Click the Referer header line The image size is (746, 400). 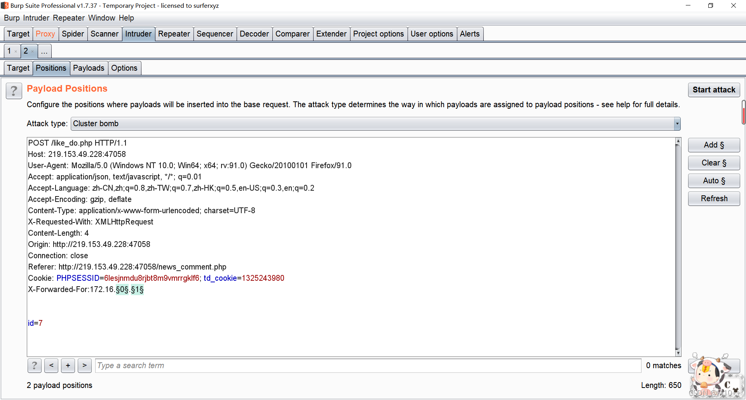tap(127, 267)
